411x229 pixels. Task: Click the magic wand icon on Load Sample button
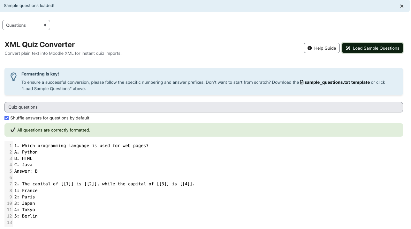(x=348, y=48)
